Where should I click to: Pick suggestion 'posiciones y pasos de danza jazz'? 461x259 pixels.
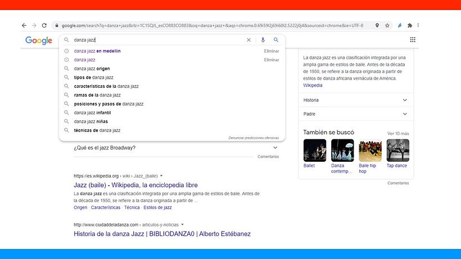coord(109,104)
